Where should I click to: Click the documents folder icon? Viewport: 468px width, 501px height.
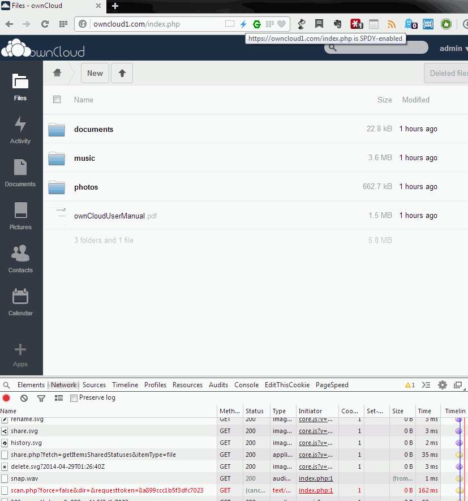(57, 130)
